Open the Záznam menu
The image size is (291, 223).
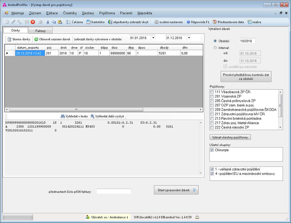tap(35, 13)
